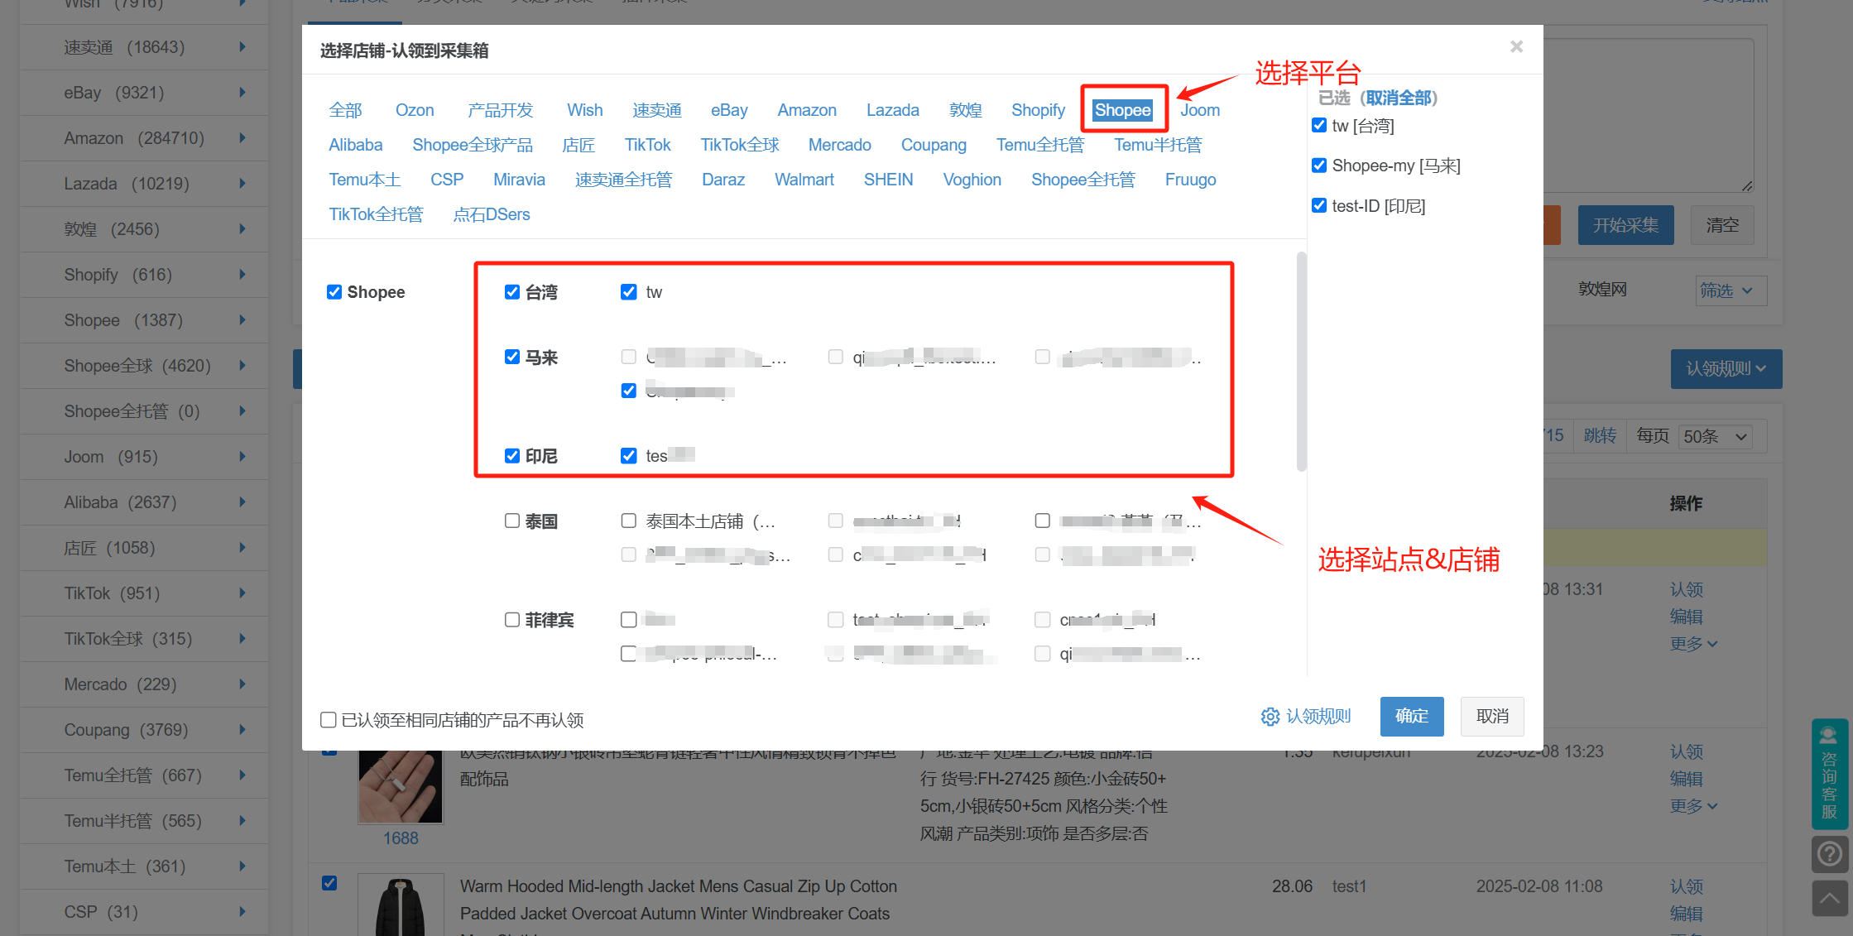Expand the Lazada (10219) sidebar arrow

pos(242,184)
